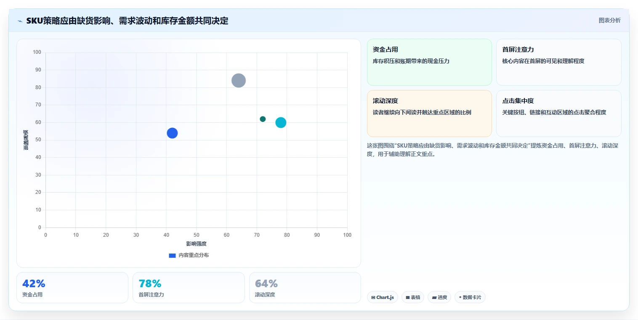Open the 首屏注意力 description card
638x320 pixels.
point(558,62)
